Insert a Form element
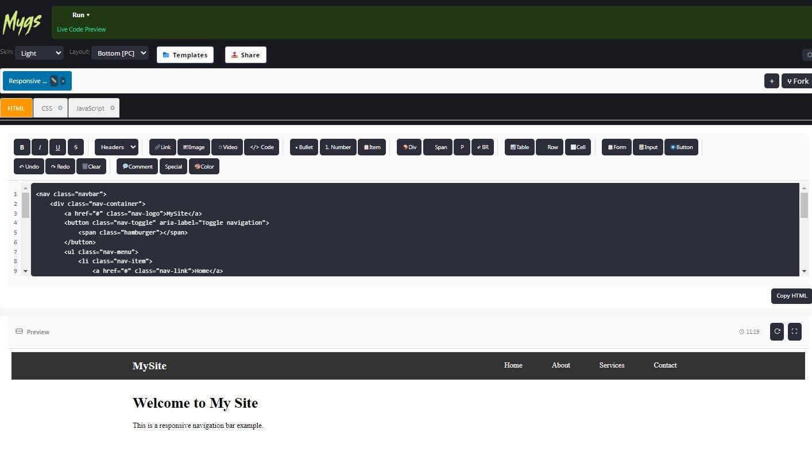 tap(617, 147)
